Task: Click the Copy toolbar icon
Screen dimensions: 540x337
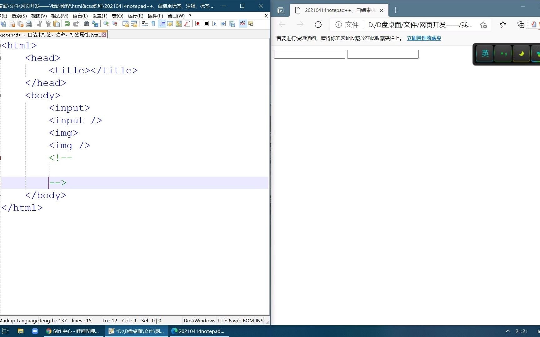Action: pos(48,24)
